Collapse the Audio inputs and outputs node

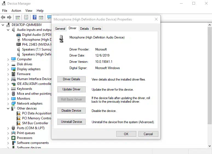(8, 30)
